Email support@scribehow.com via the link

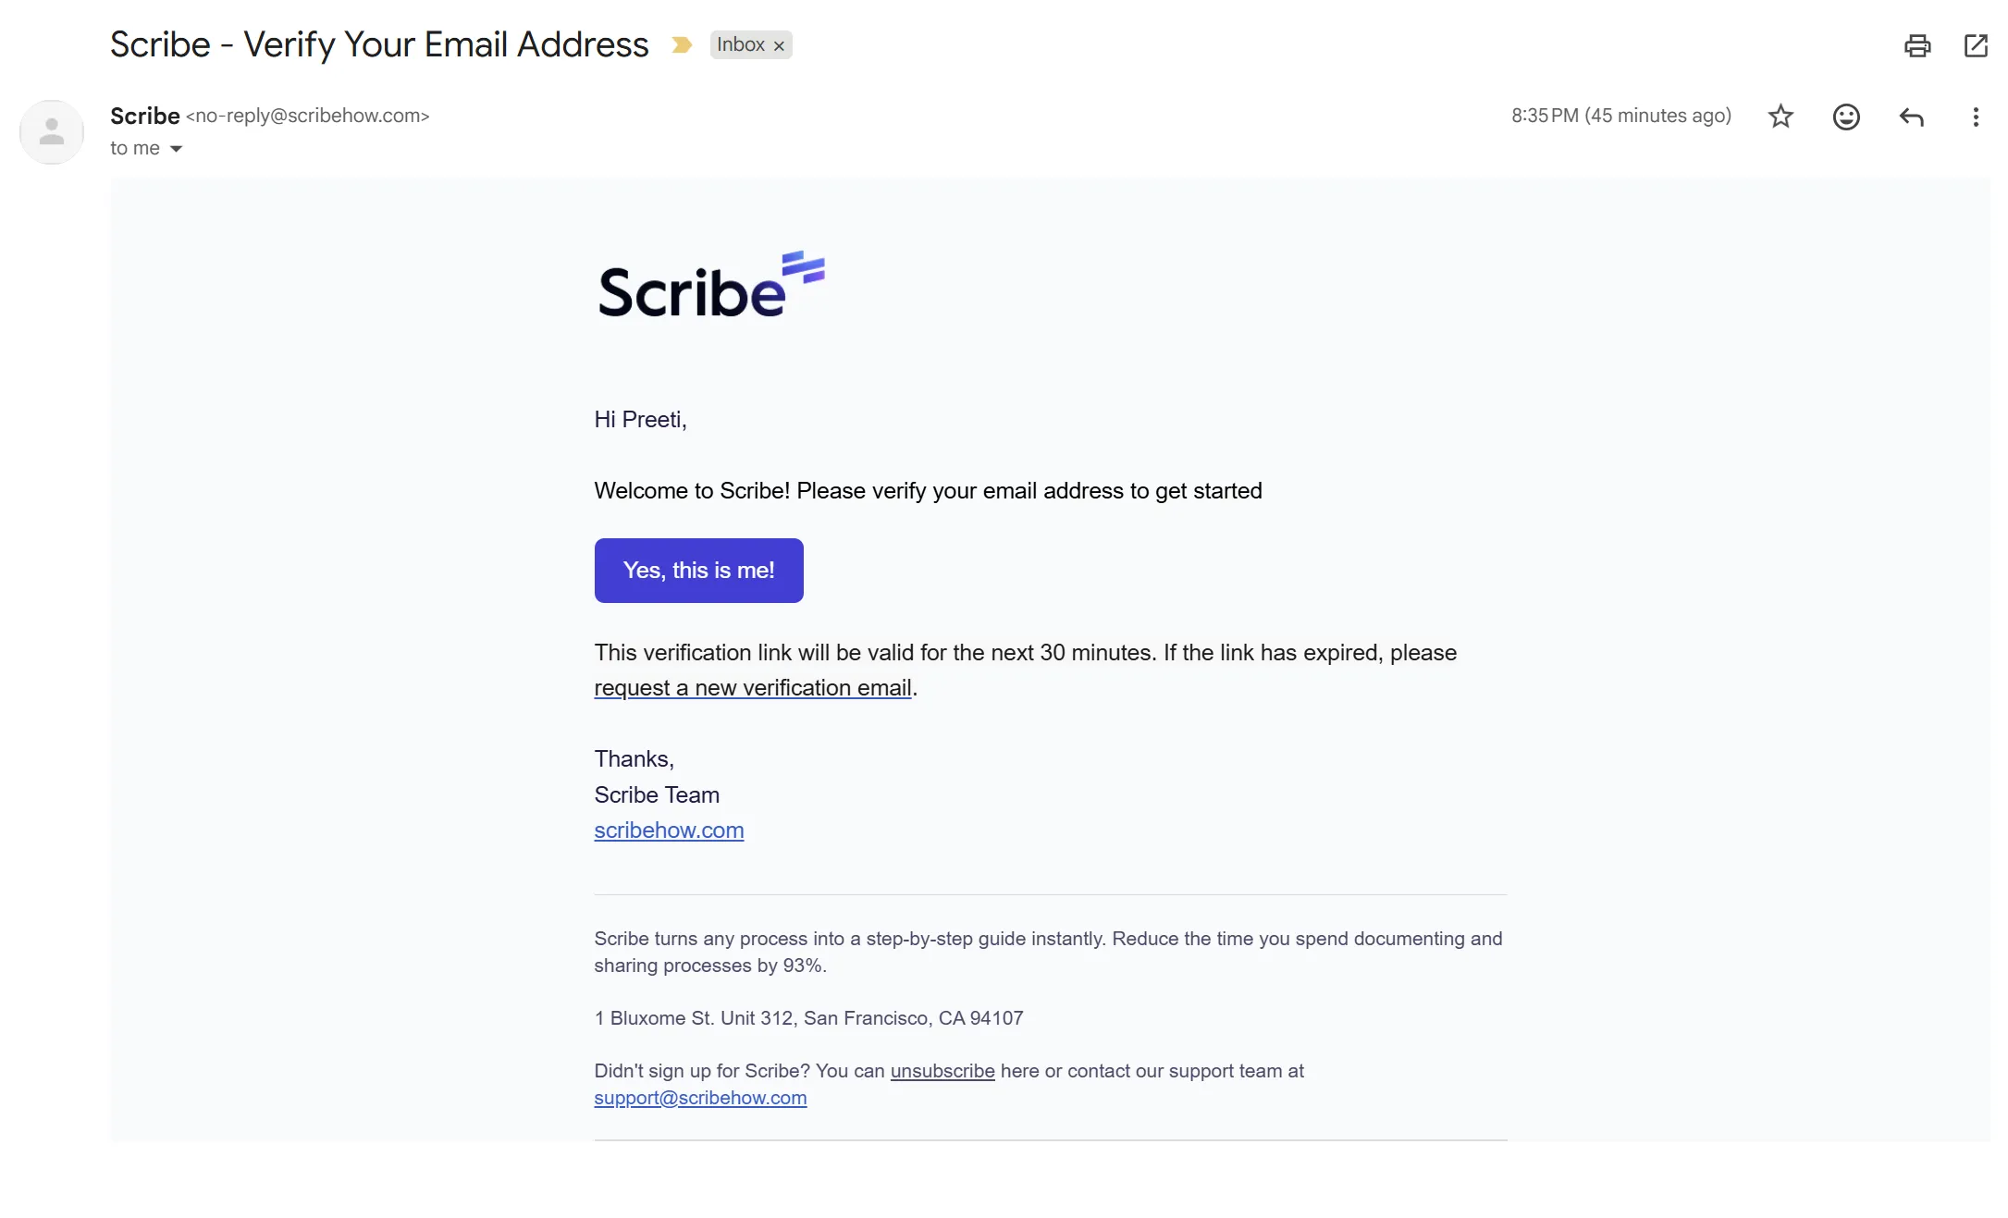click(x=700, y=1098)
